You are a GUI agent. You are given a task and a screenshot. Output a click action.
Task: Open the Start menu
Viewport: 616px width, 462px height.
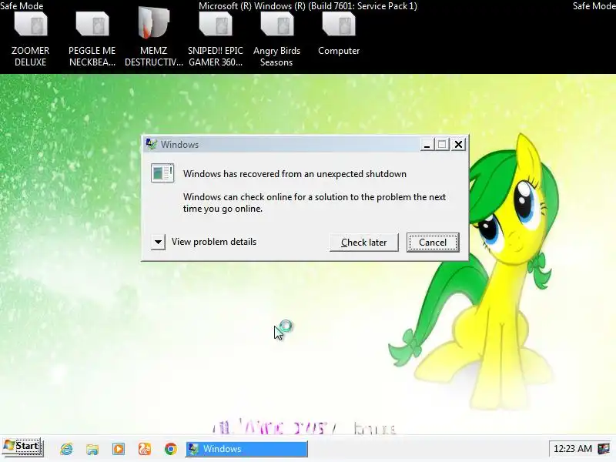pyautogui.click(x=22, y=447)
